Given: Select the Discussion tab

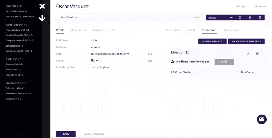Looking at the screenshot, I should click(173, 30).
